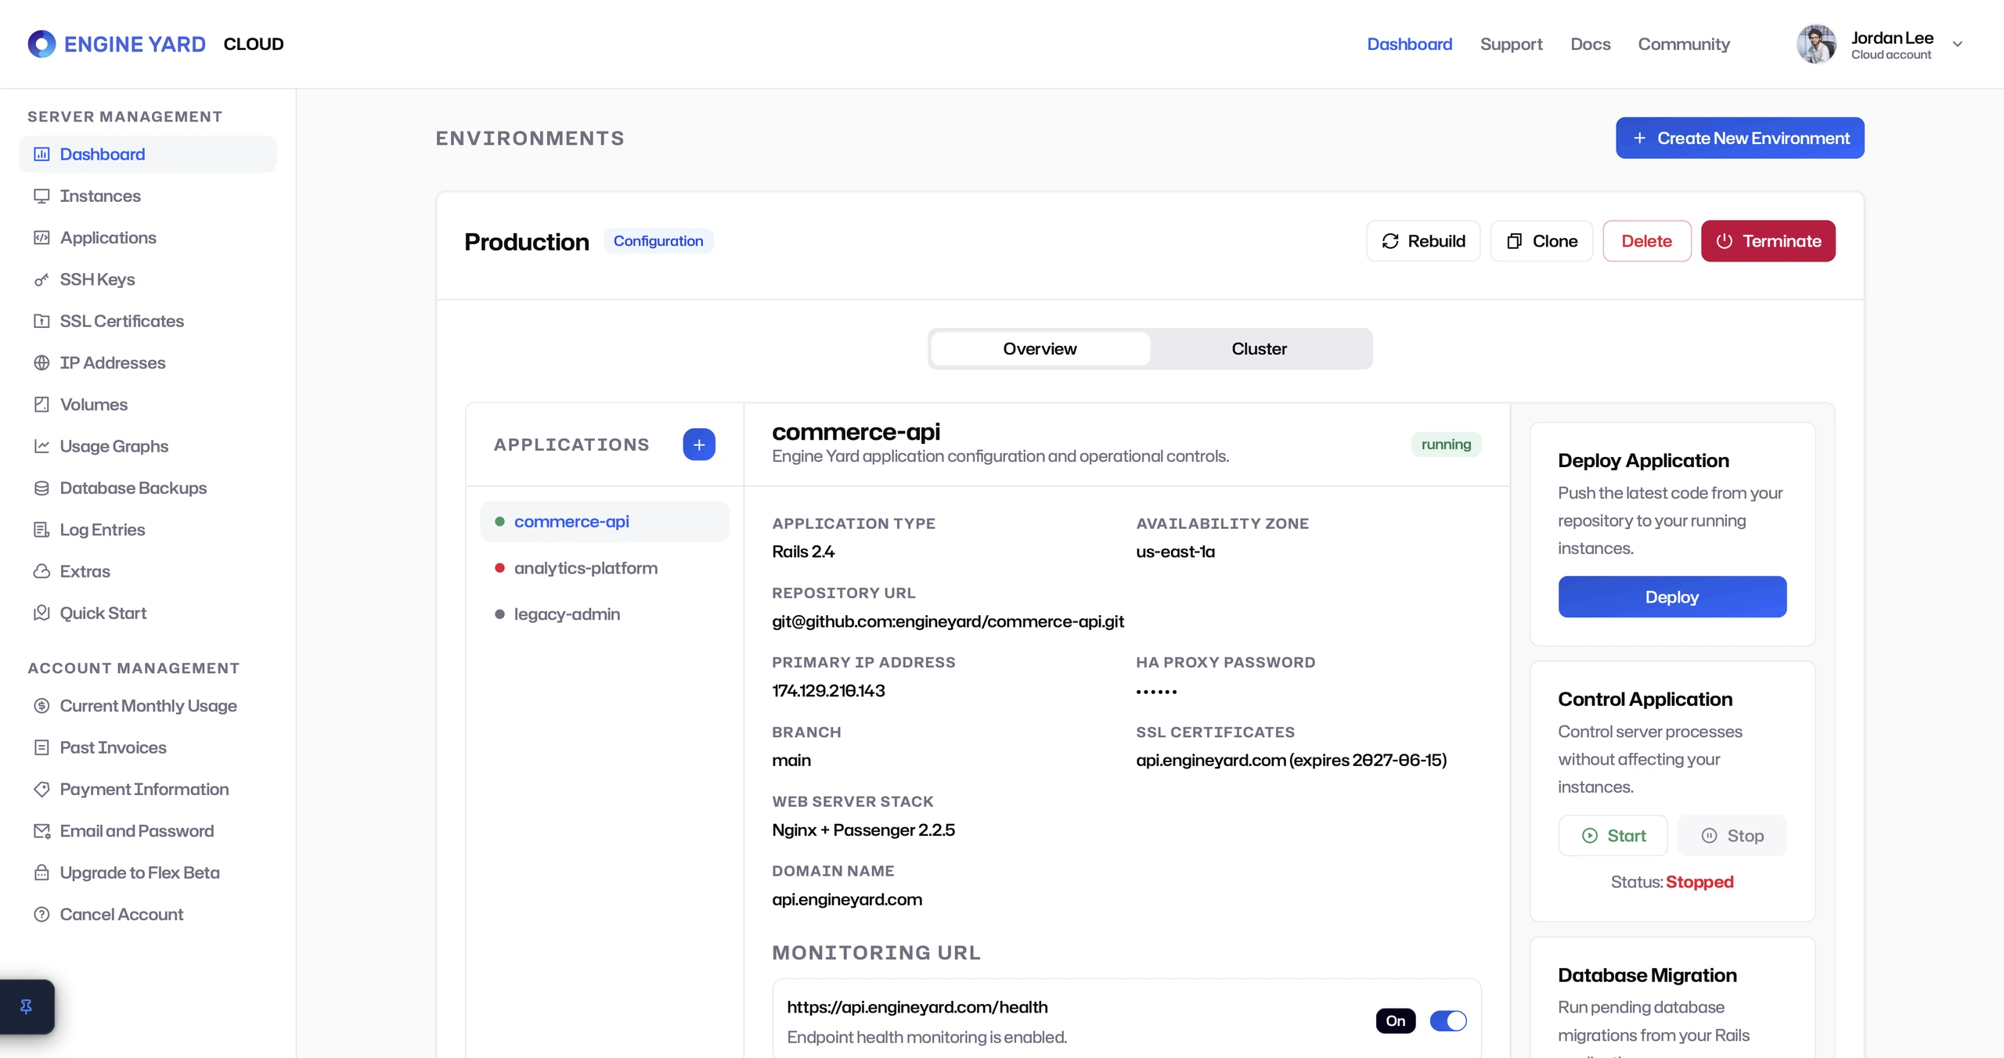
Task: Clone the Production environment
Action: [x=1541, y=241]
